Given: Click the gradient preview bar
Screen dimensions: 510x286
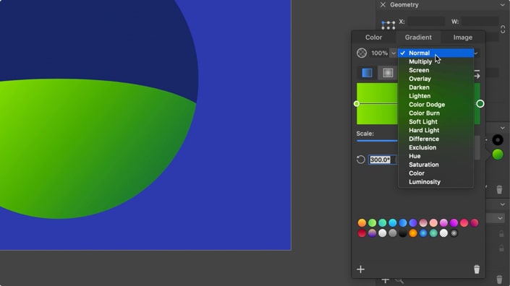Looking at the screenshot, I should tap(377, 103).
